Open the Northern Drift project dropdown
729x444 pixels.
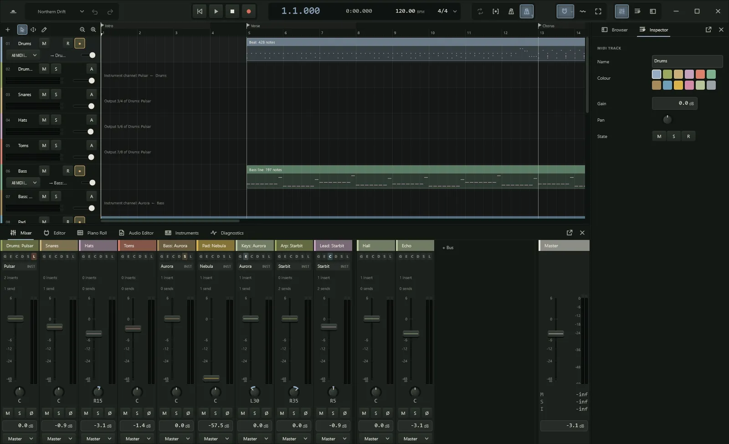pos(61,11)
